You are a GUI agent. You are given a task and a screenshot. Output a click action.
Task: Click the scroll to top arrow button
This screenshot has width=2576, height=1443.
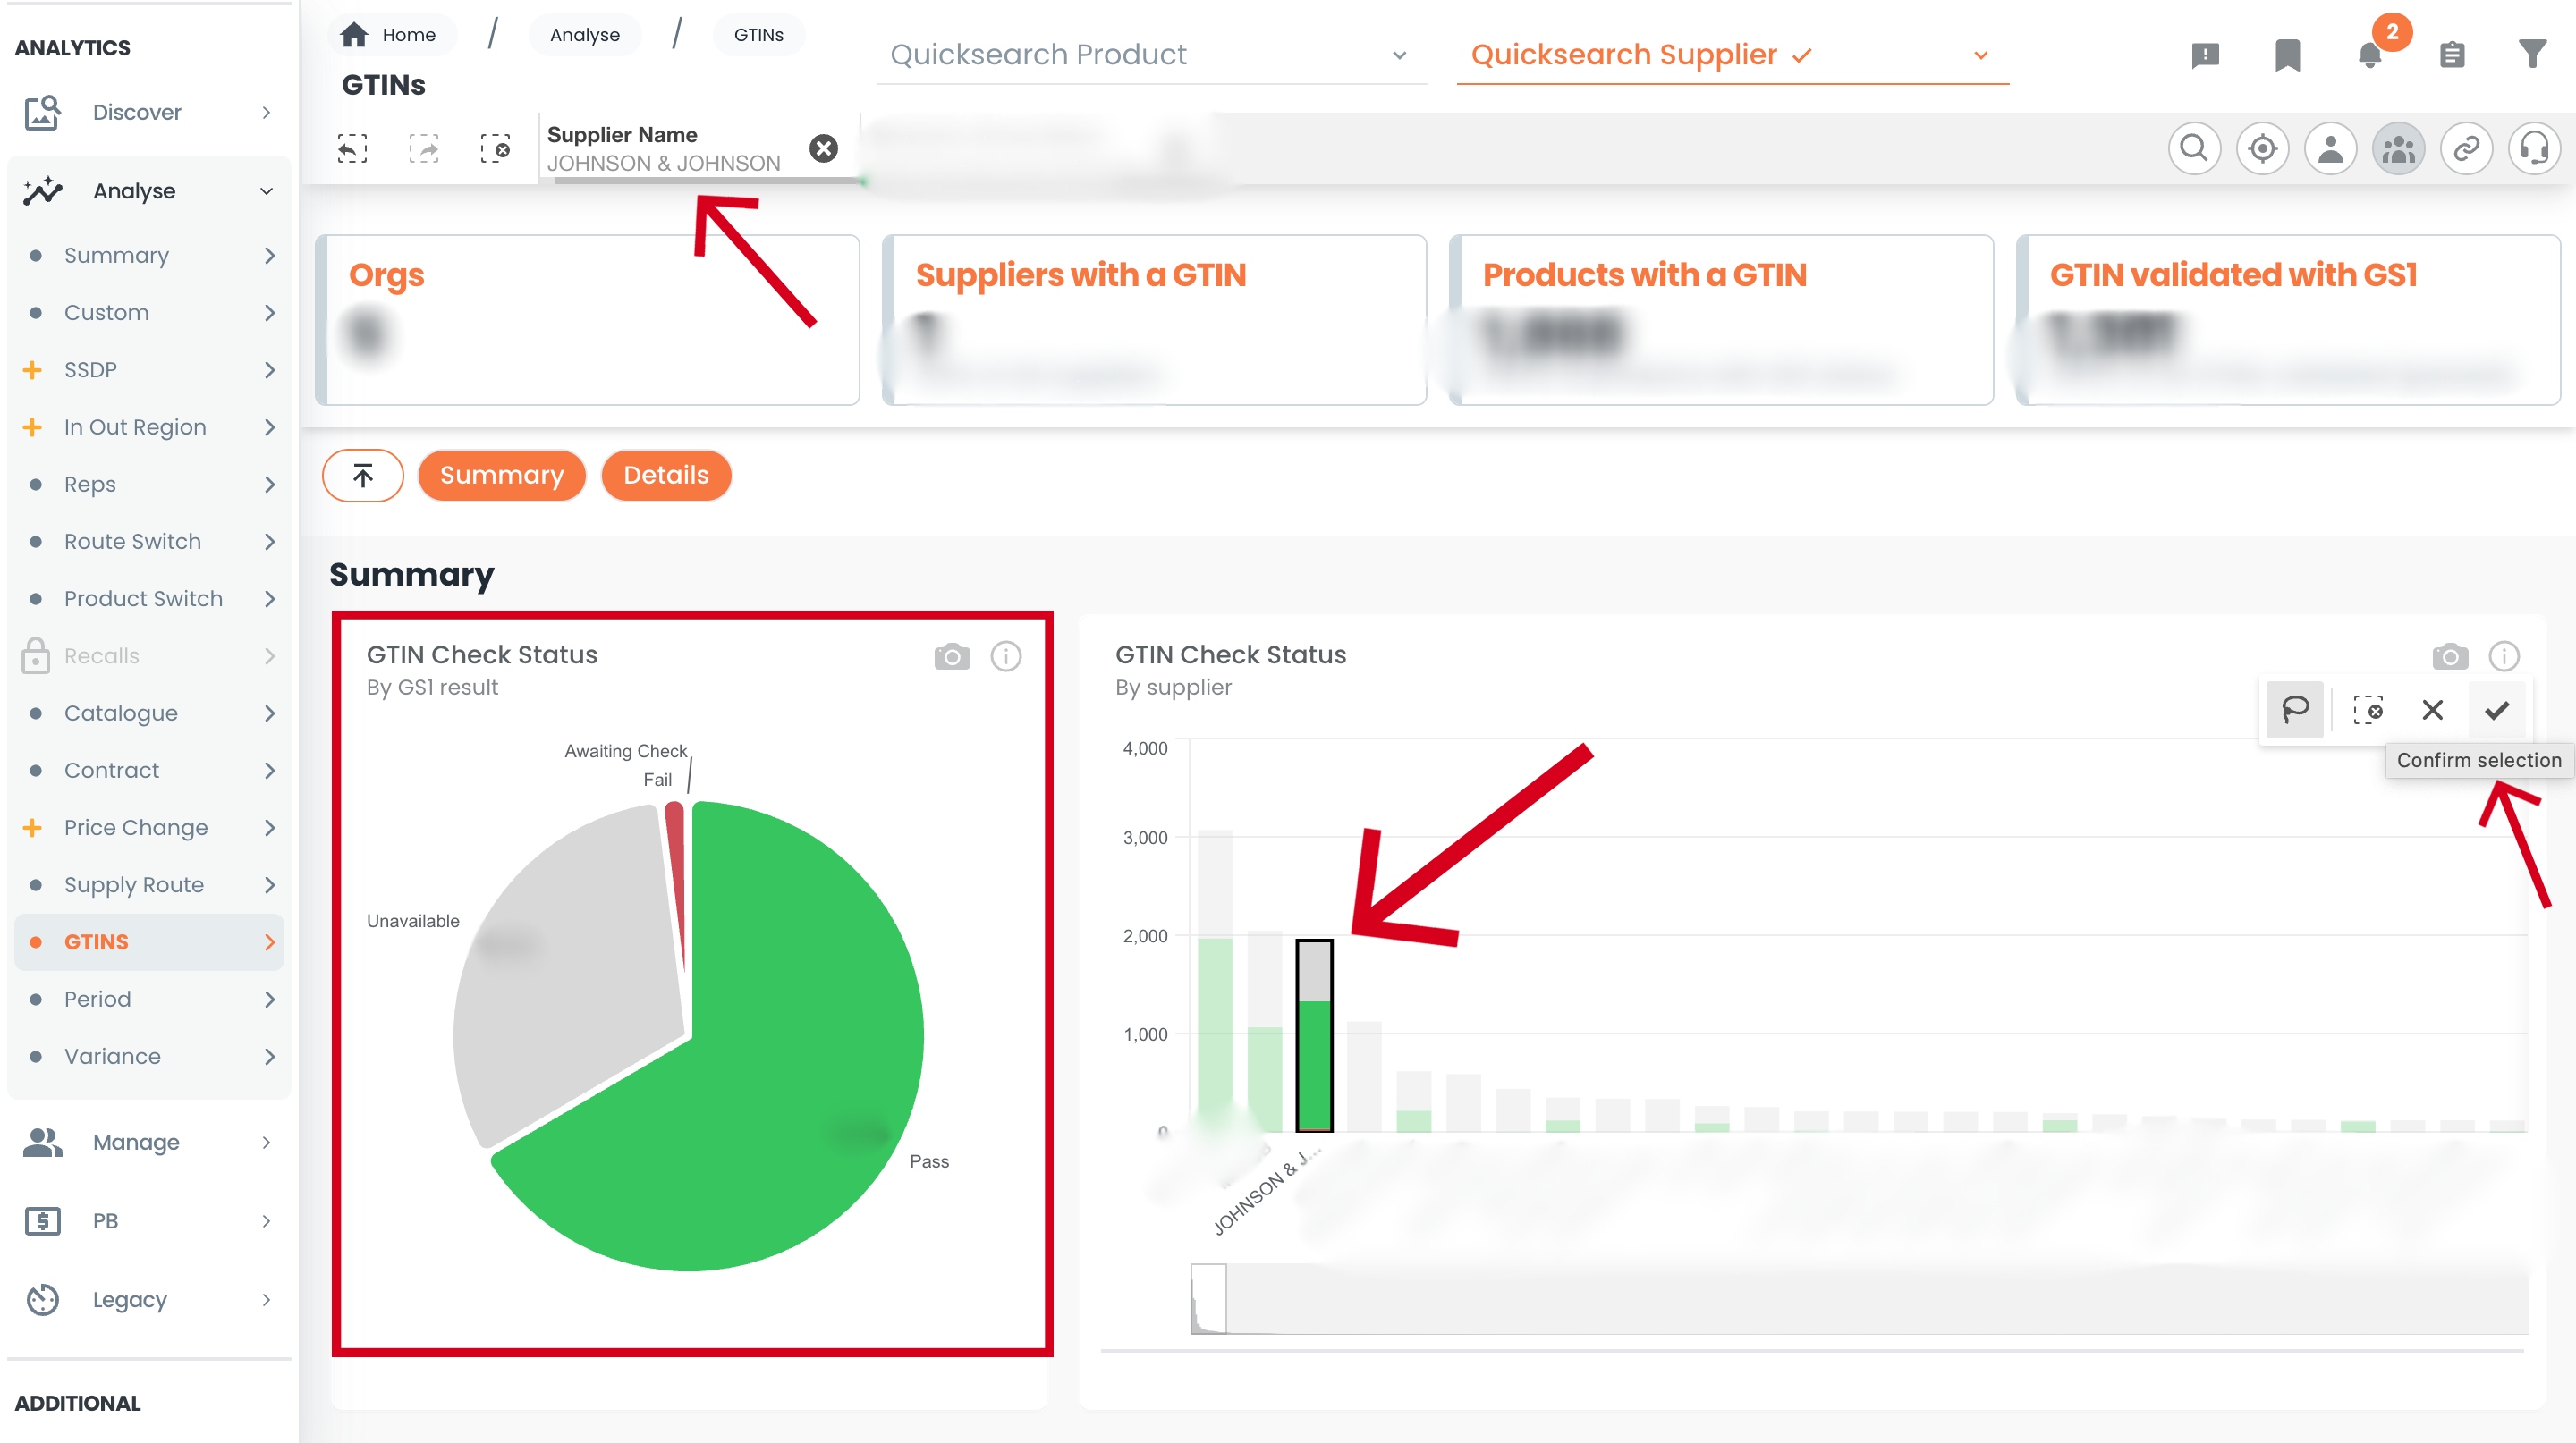pyautogui.click(x=363, y=476)
